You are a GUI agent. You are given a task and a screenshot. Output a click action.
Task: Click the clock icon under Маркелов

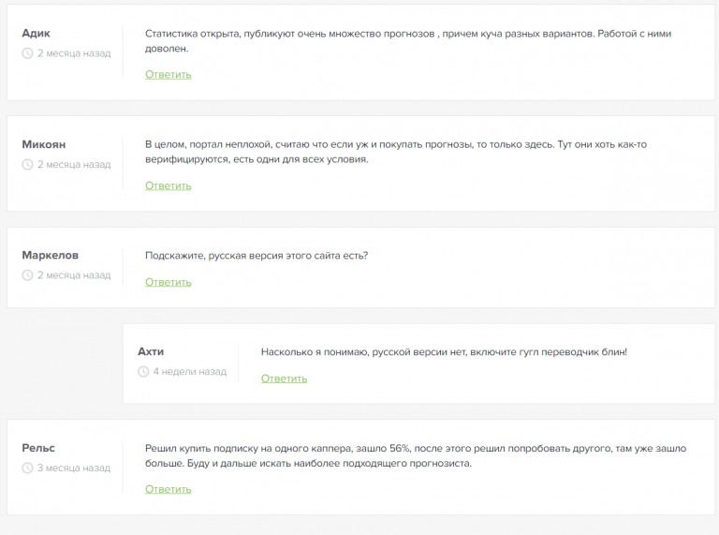click(27, 275)
